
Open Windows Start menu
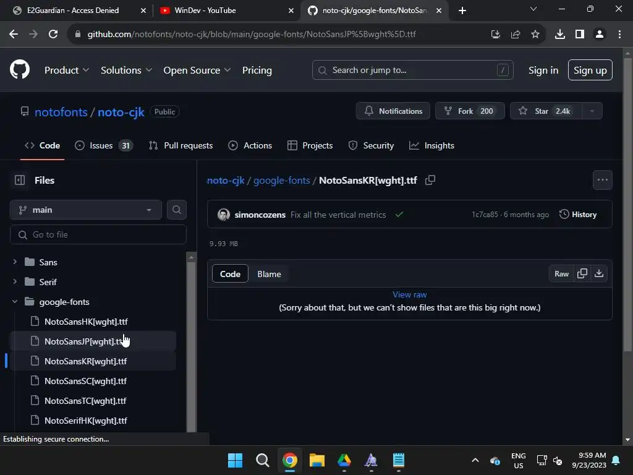[x=235, y=460]
